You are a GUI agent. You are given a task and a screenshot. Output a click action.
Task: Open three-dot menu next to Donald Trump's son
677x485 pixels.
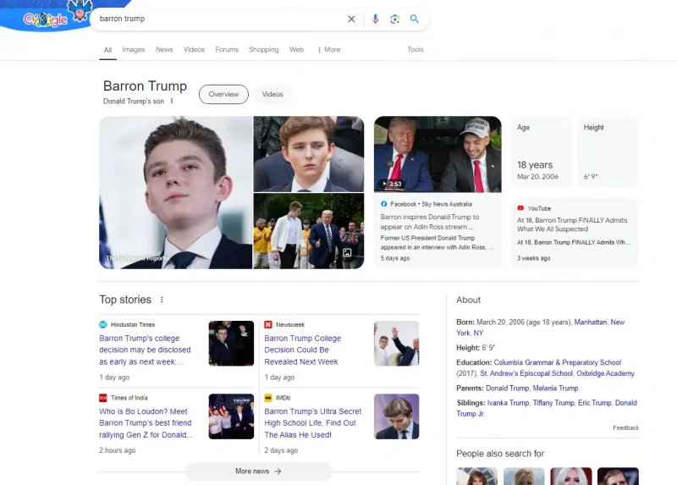(172, 101)
